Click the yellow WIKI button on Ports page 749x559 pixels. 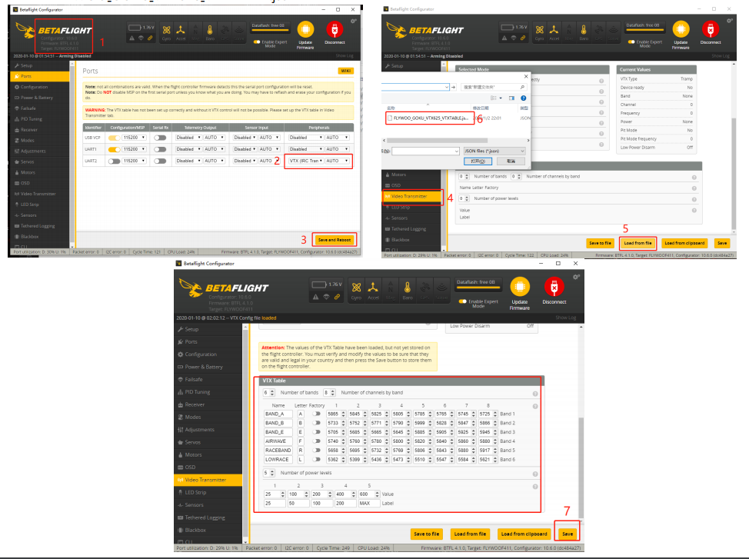[345, 71]
